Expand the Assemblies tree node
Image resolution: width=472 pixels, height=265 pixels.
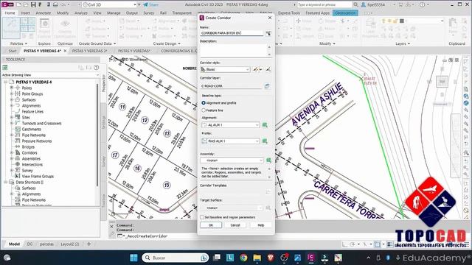[x=12, y=159]
